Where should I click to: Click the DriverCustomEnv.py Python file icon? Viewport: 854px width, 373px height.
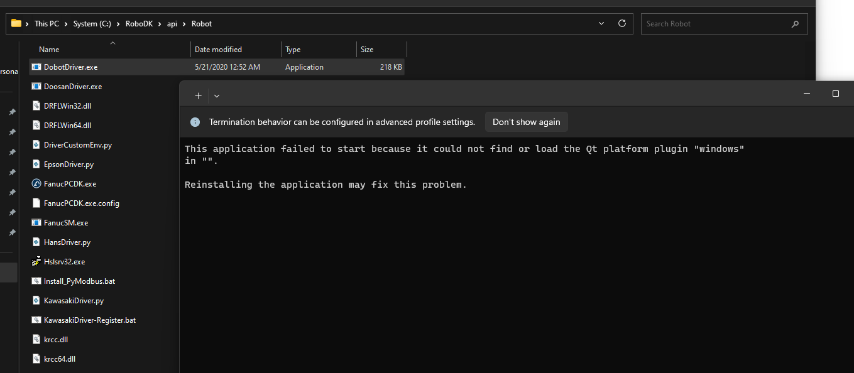click(x=36, y=145)
